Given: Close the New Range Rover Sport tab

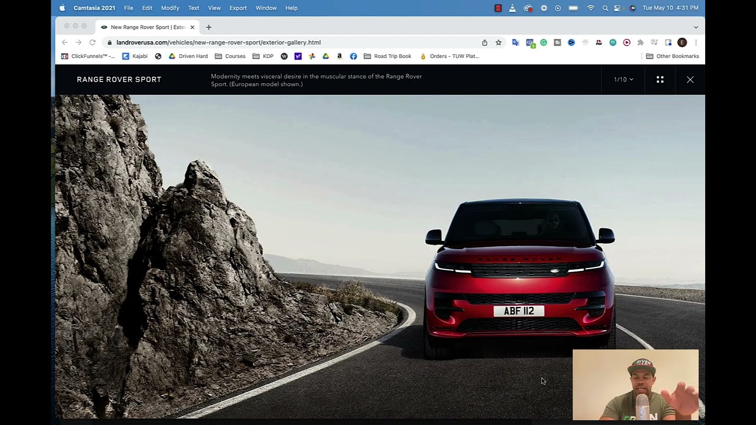Looking at the screenshot, I should coord(192,27).
